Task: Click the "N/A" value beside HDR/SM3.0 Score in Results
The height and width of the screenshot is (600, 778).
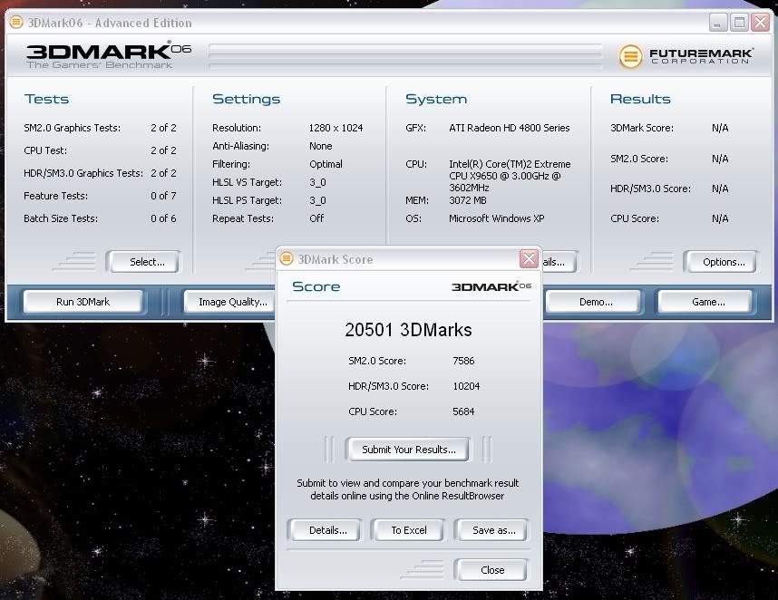Action: coord(720,189)
